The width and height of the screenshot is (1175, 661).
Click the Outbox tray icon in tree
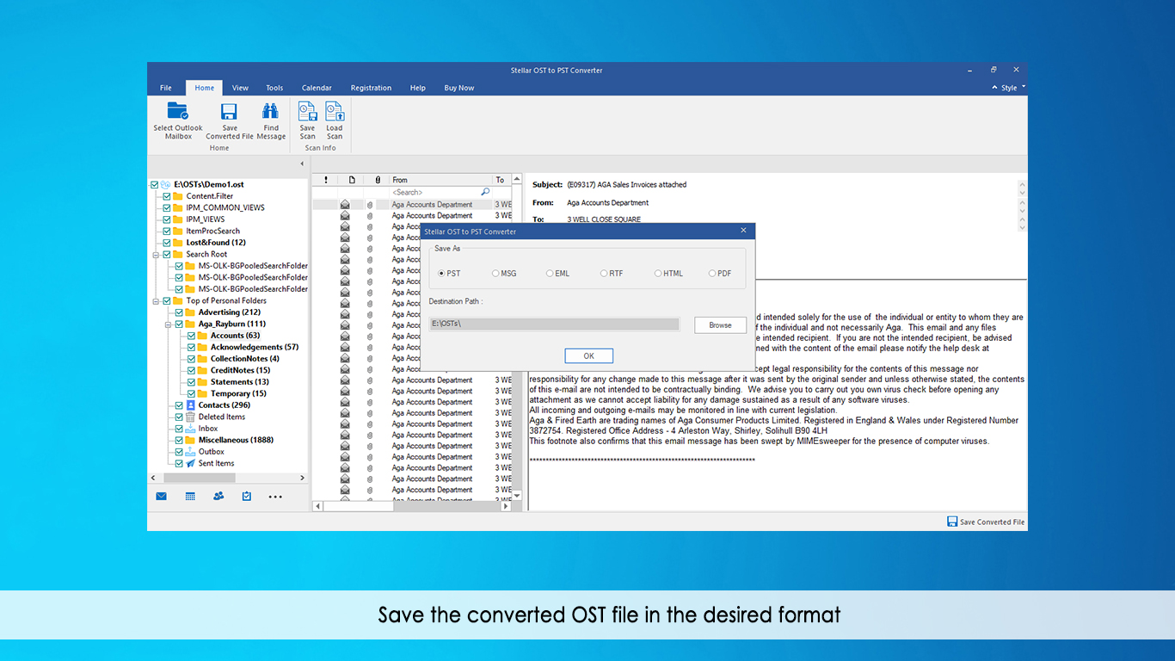click(191, 452)
